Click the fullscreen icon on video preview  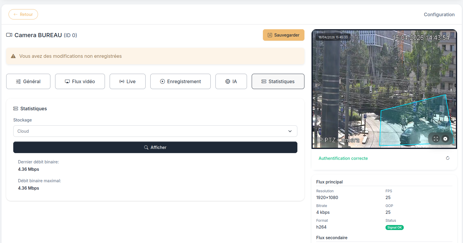coord(436,139)
